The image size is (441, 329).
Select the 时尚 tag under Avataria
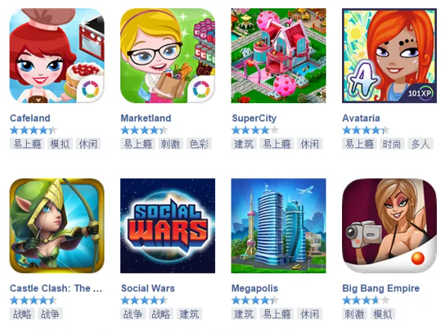coord(392,144)
